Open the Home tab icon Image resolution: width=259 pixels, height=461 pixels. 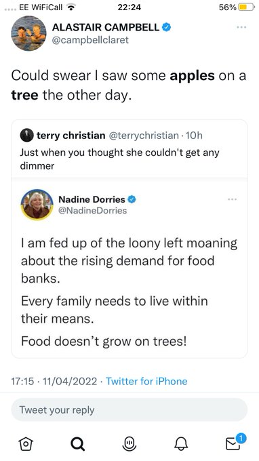[x=26, y=443]
